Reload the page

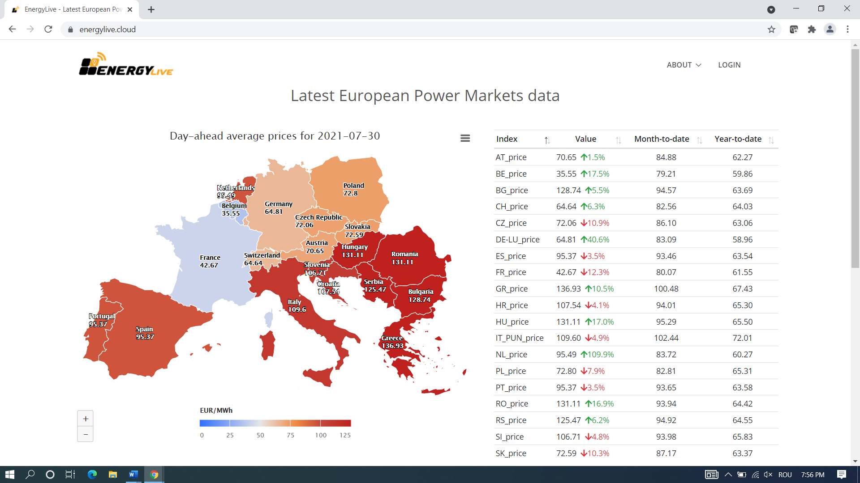coord(48,30)
